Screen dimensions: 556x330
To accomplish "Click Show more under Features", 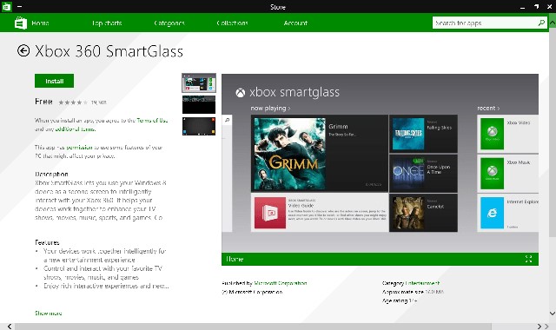I will click(x=49, y=313).
